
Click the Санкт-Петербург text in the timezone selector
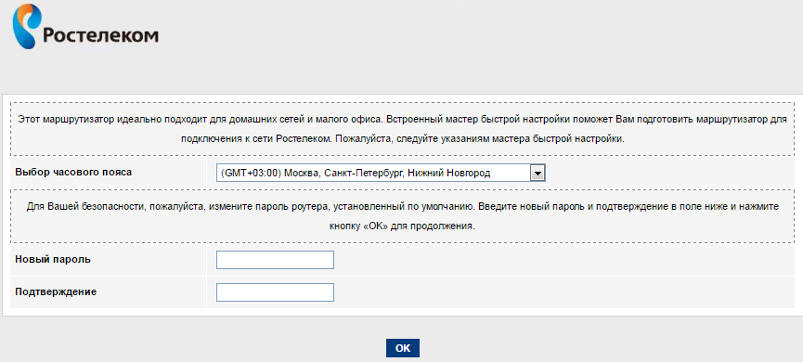click(x=363, y=173)
